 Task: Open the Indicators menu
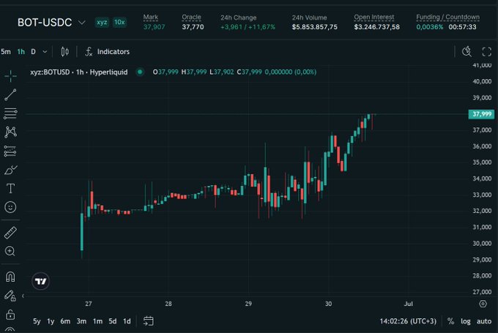click(x=108, y=51)
